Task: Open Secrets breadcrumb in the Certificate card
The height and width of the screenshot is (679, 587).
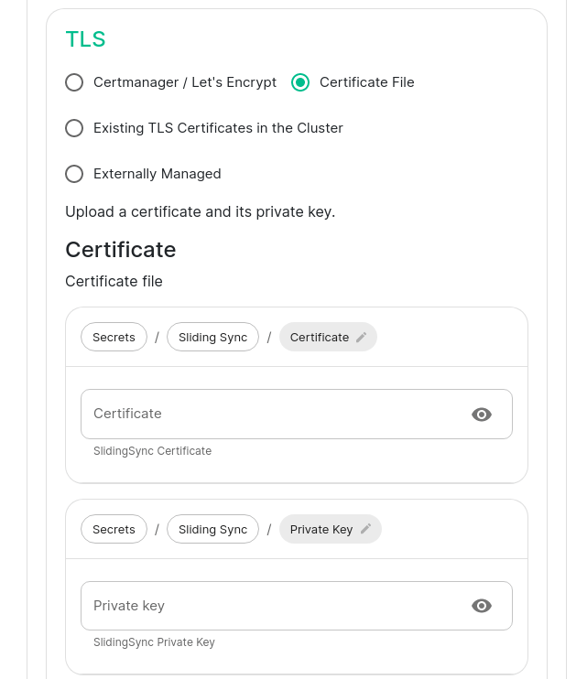Action: 114,338
